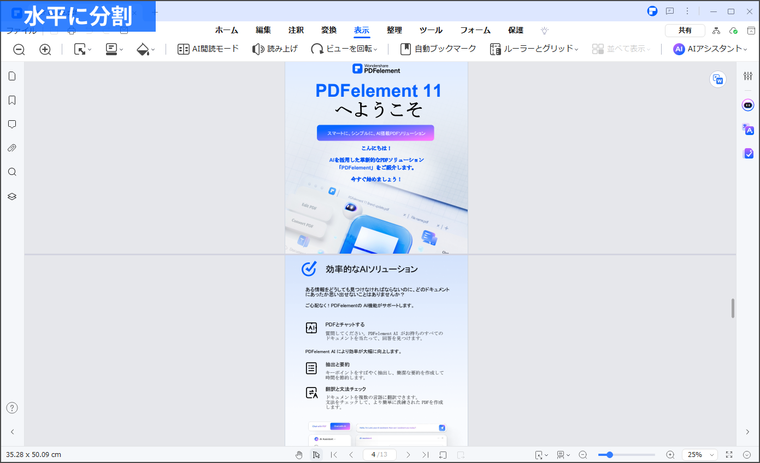Open the page layout dropdown in status bar
This screenshot has height=463, width=760.
(563, 455)
